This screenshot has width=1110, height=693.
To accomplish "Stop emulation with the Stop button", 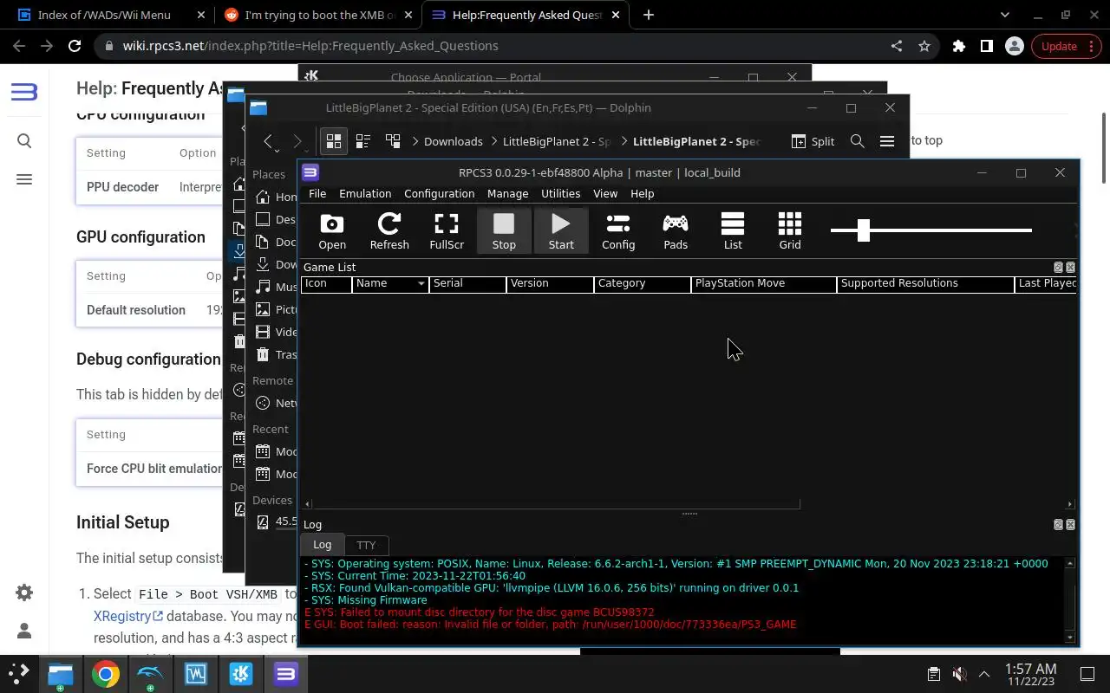I will tap(504, 230).
